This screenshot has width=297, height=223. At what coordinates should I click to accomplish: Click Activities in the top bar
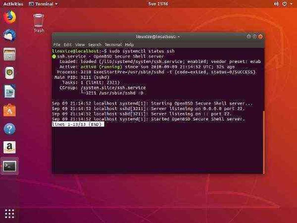pyautogui.click(x=13, y=4)
